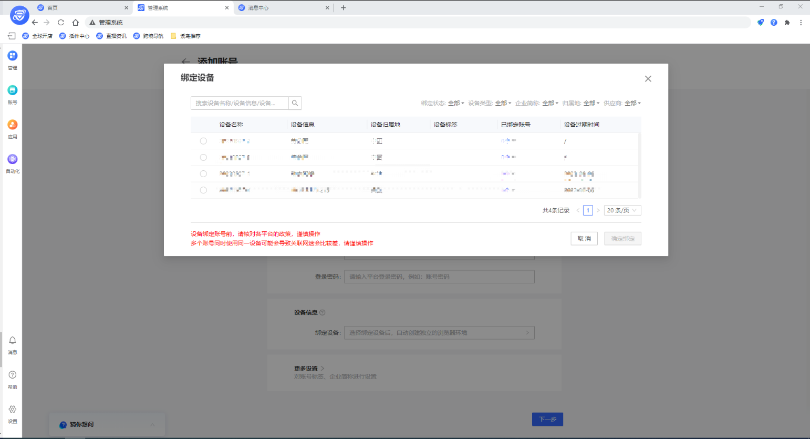The width and height of the screenshot is (810, 439).
Task: Collapse the 猜你想问 chevron control
Action: pos(152,425)
